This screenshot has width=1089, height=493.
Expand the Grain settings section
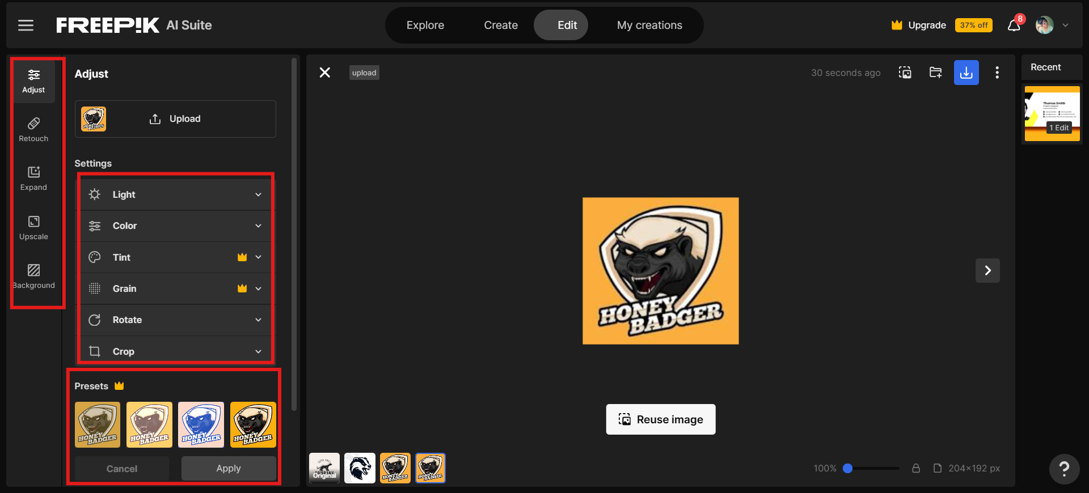point(176,288)
